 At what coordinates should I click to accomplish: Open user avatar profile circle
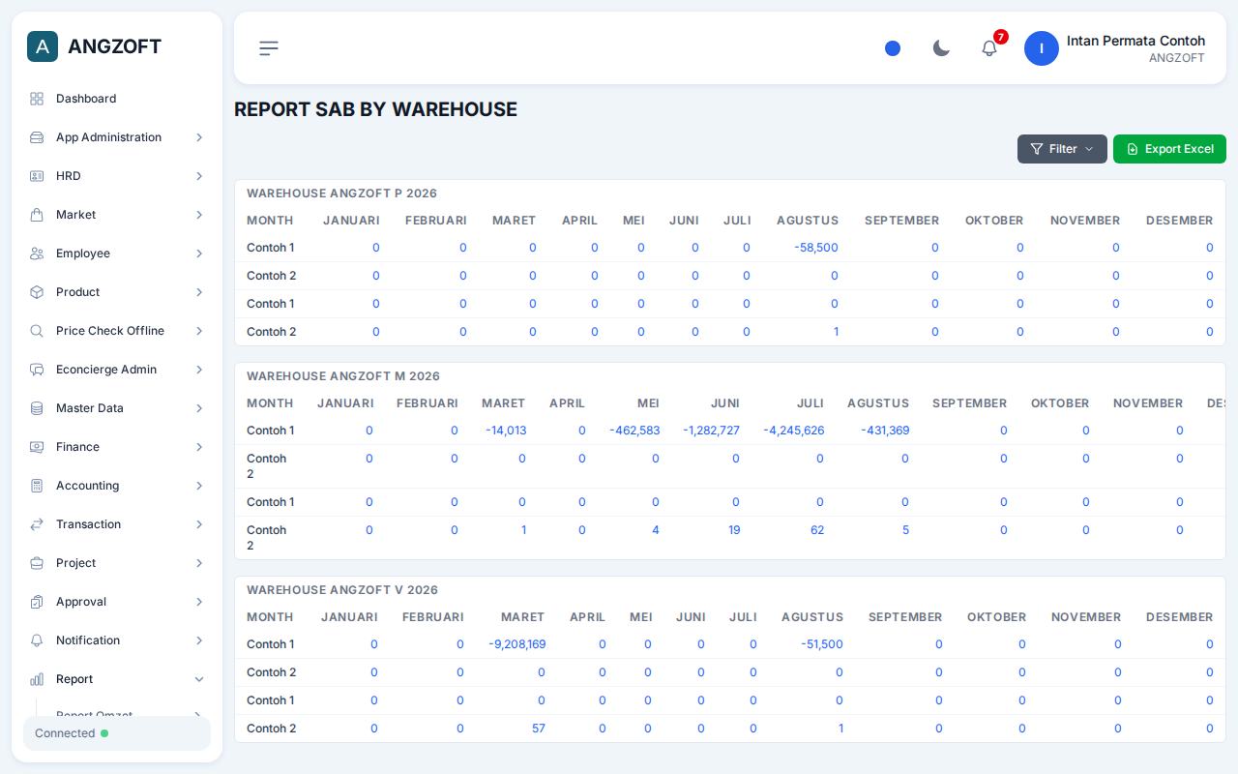click(x=1042, y=48)
